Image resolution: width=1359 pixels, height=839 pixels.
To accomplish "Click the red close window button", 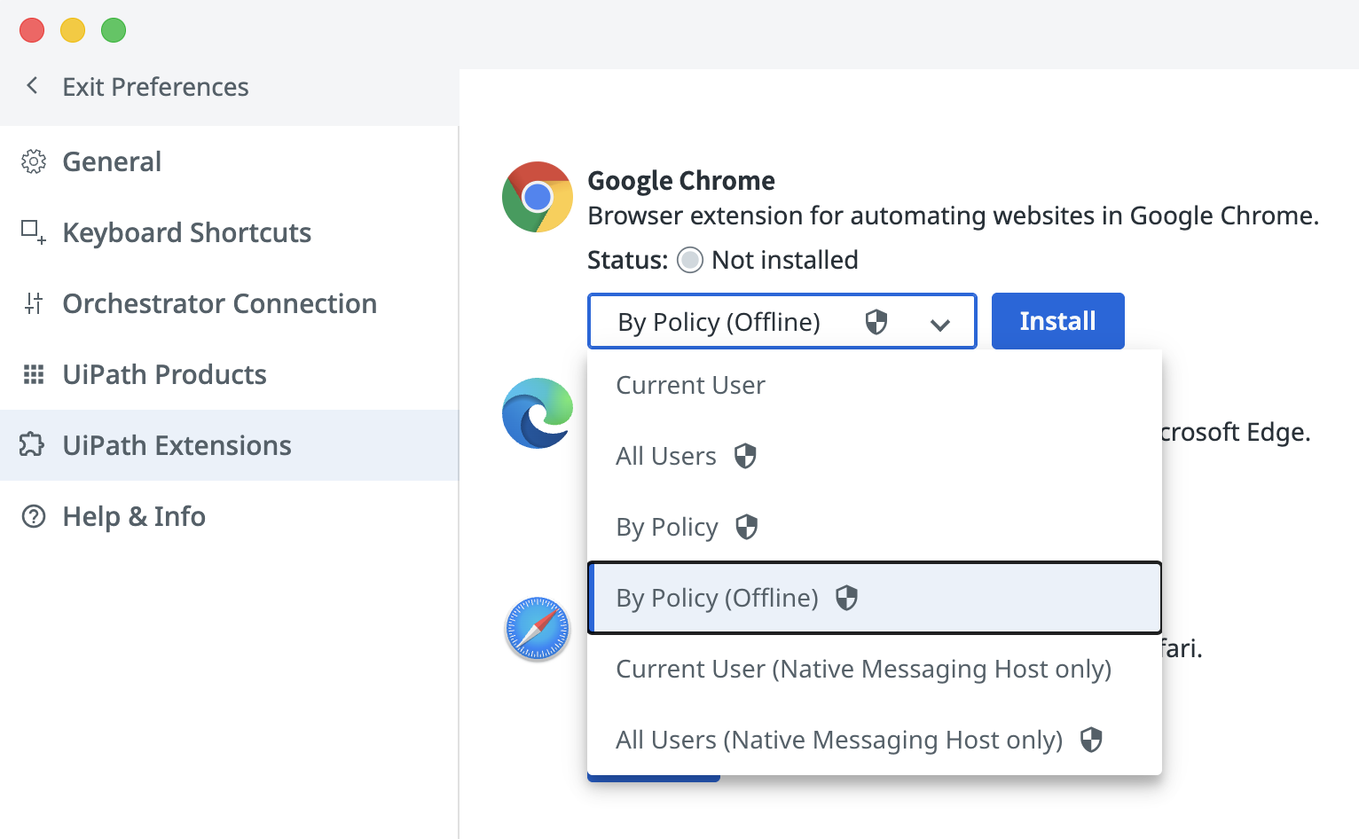I will 32,30.
